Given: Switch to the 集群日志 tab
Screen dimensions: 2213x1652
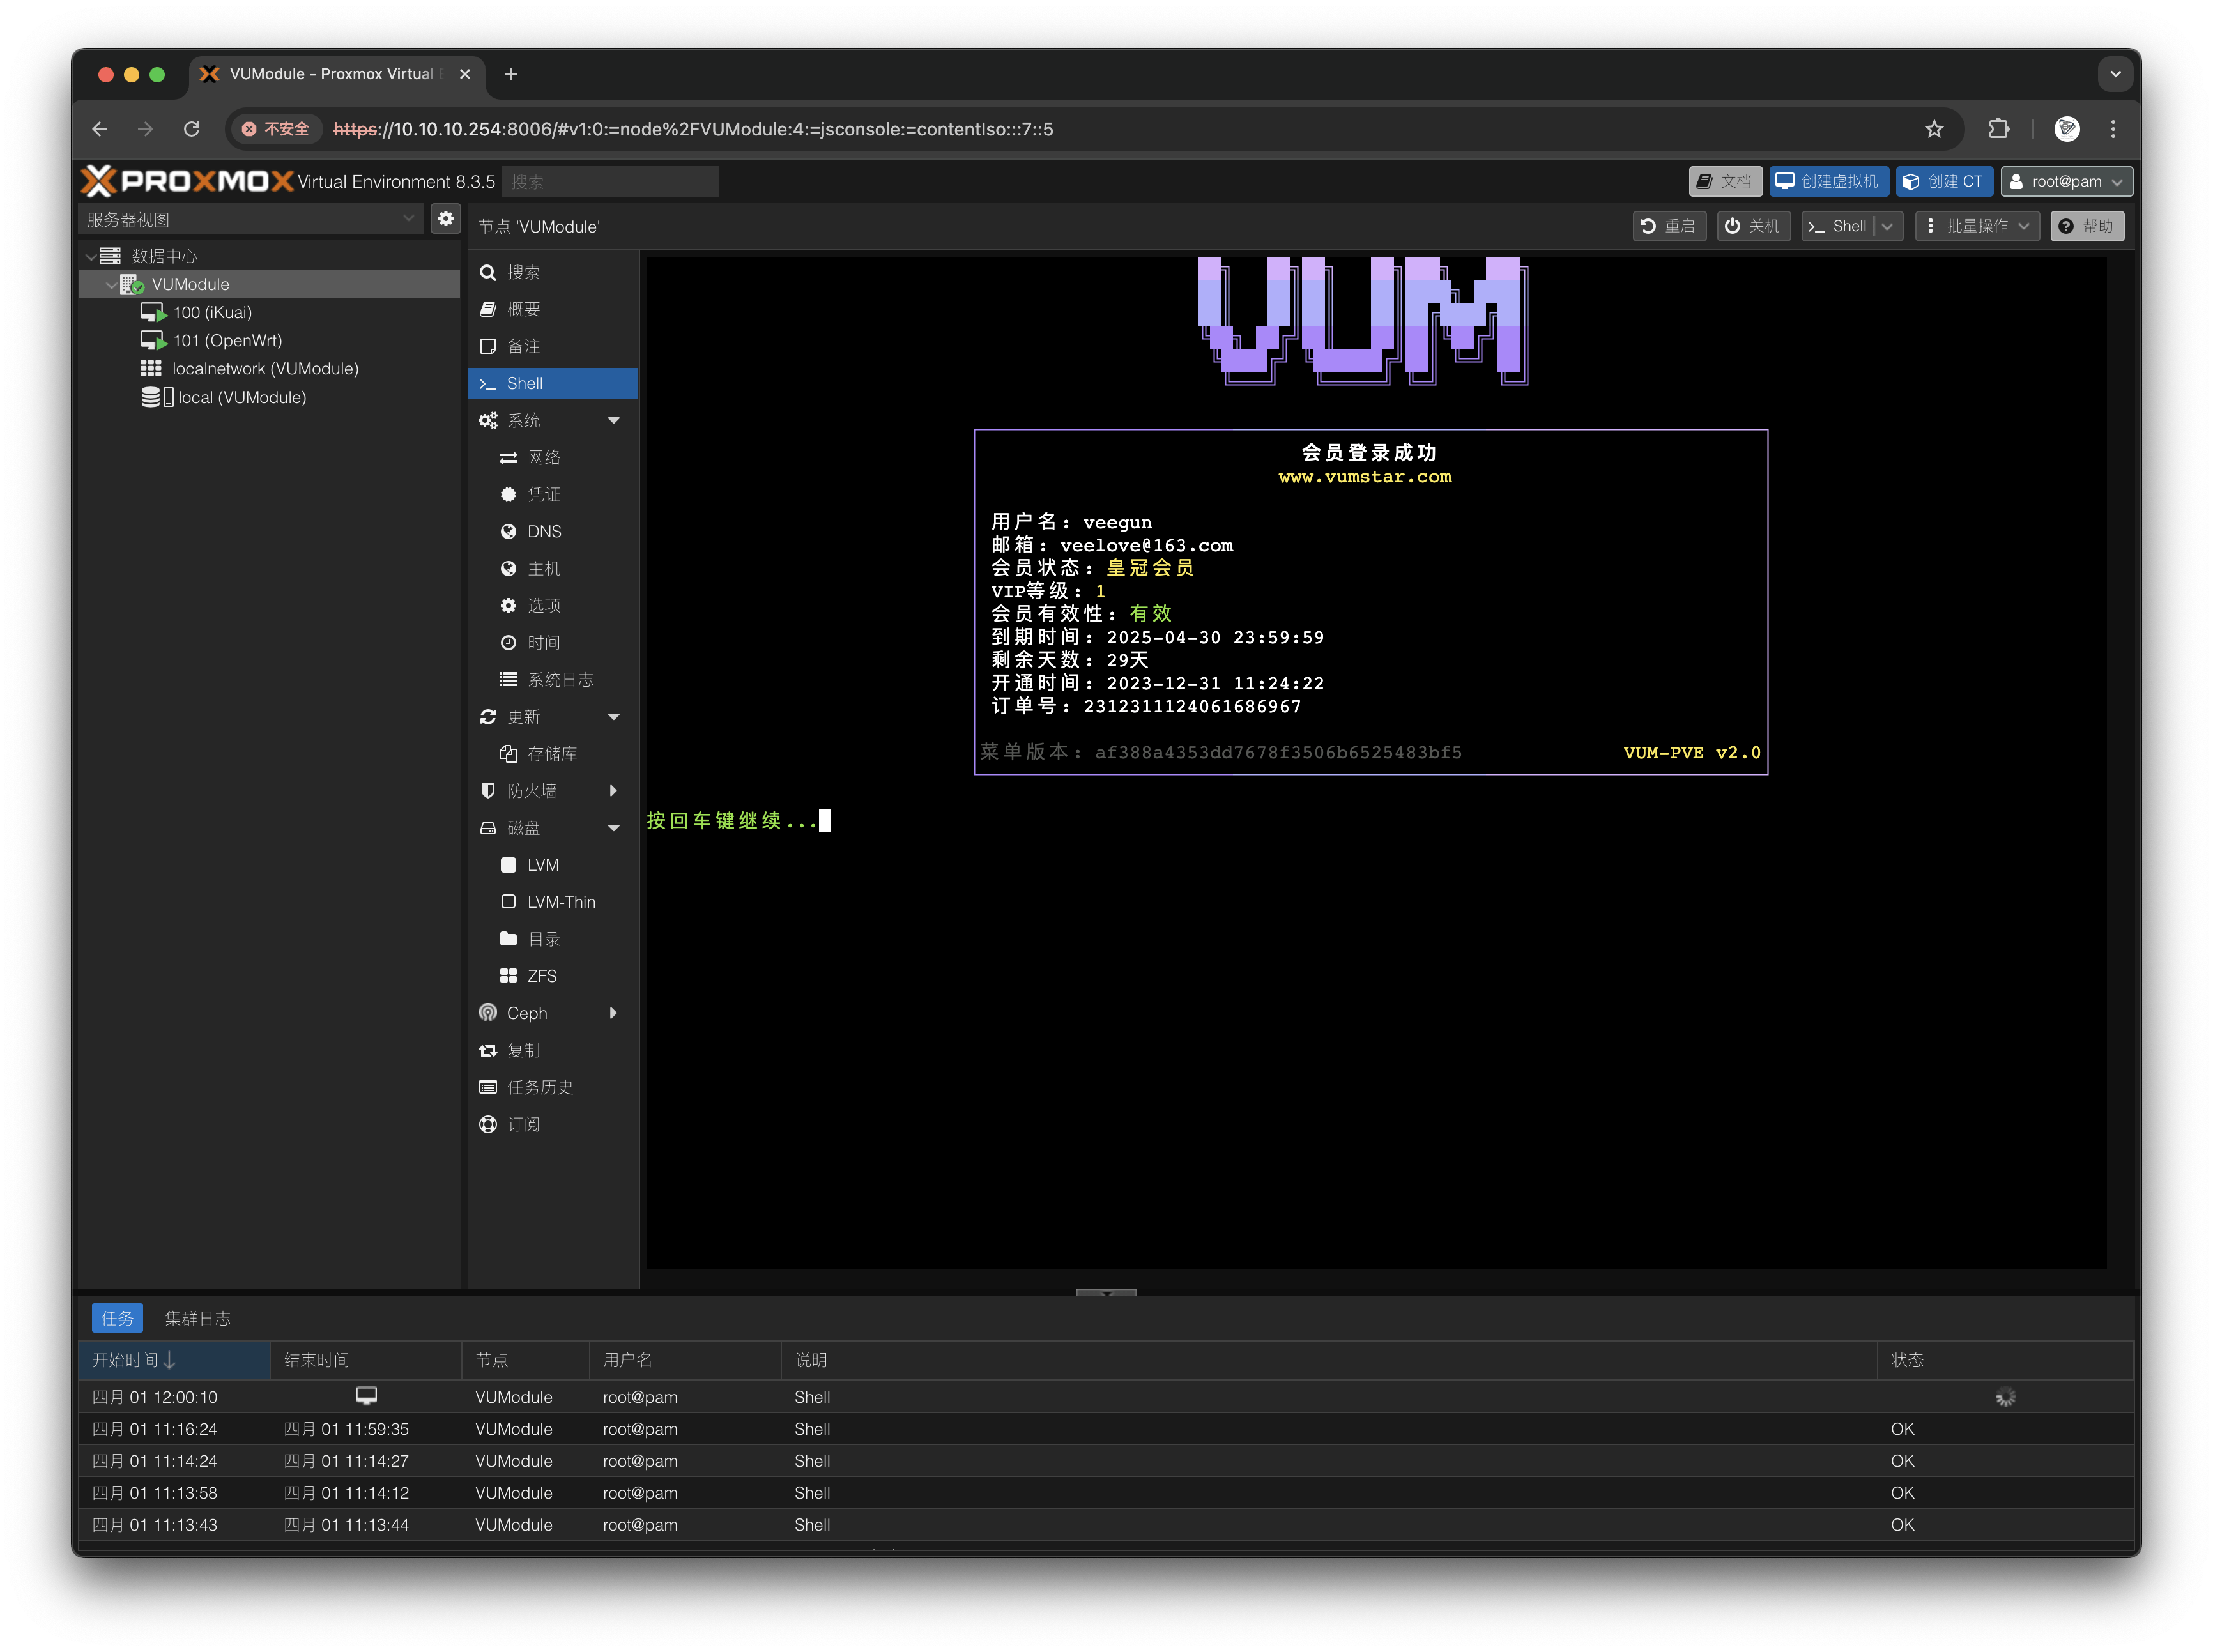Looking at the screenshot, I should point(198,1318).
